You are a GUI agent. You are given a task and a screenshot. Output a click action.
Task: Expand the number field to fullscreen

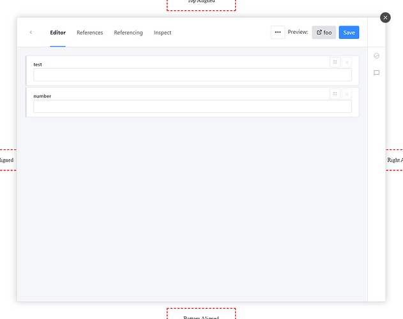click(x=335, y=94)
